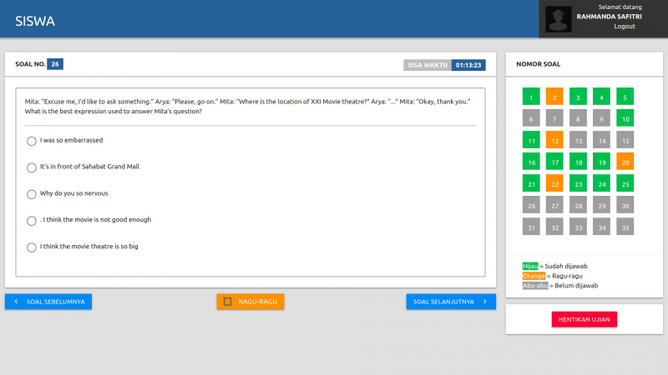
Task: Go to question number 27
Action: tap(554, 205)
